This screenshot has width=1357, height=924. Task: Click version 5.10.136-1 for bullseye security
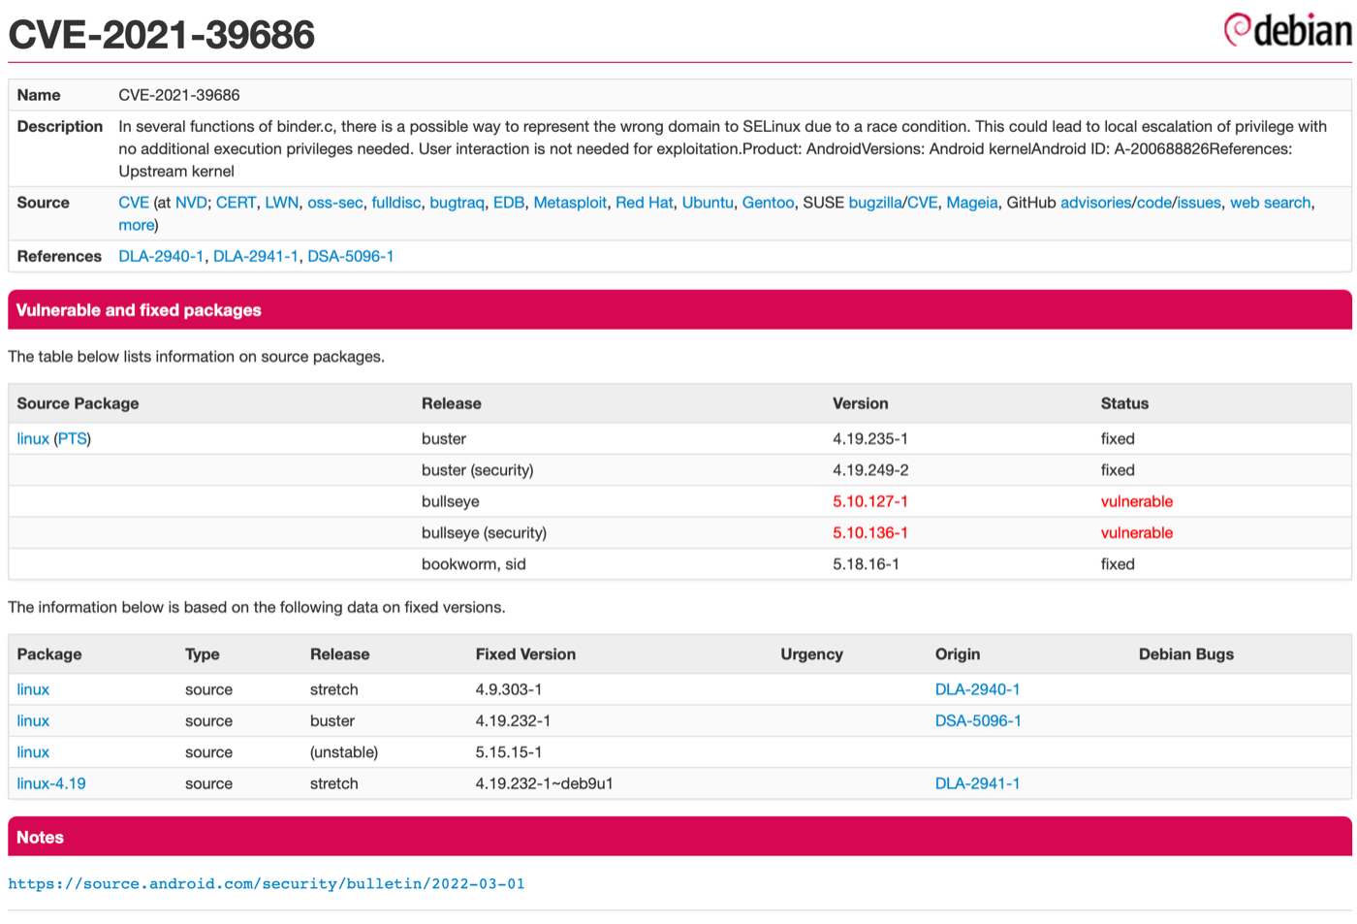point(870,533)
